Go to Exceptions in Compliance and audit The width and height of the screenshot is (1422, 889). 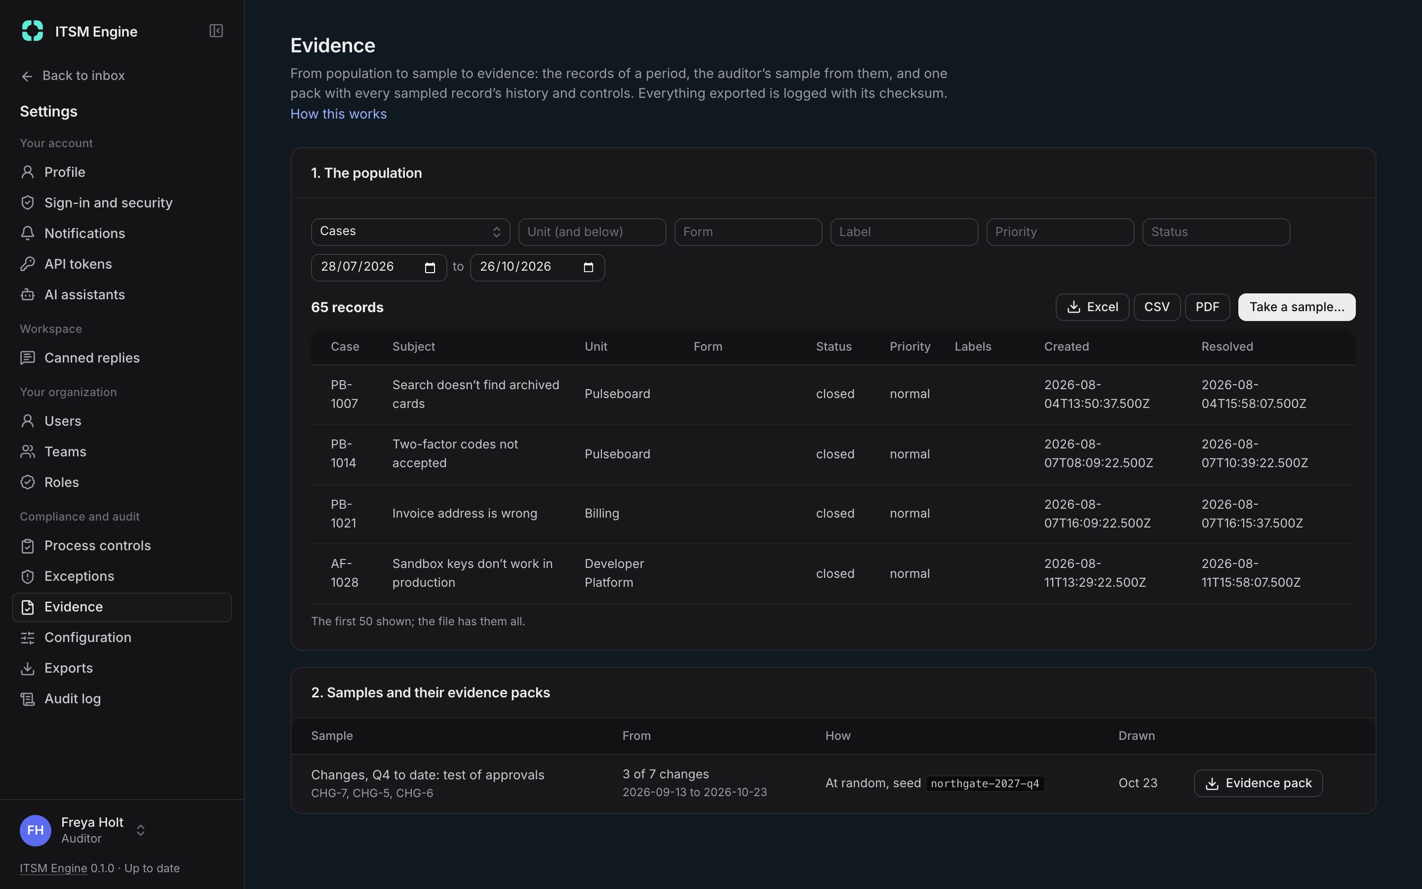[121, 577]
